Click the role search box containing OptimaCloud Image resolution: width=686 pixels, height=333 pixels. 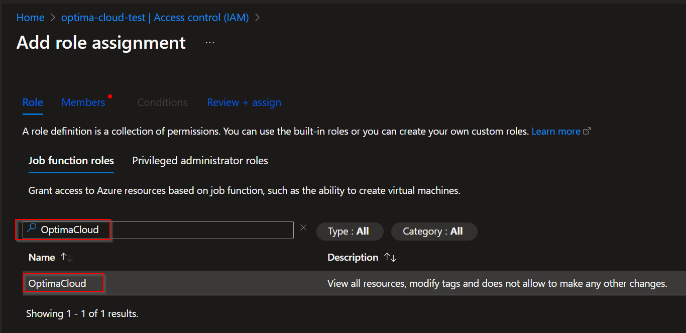coord(158,230)
